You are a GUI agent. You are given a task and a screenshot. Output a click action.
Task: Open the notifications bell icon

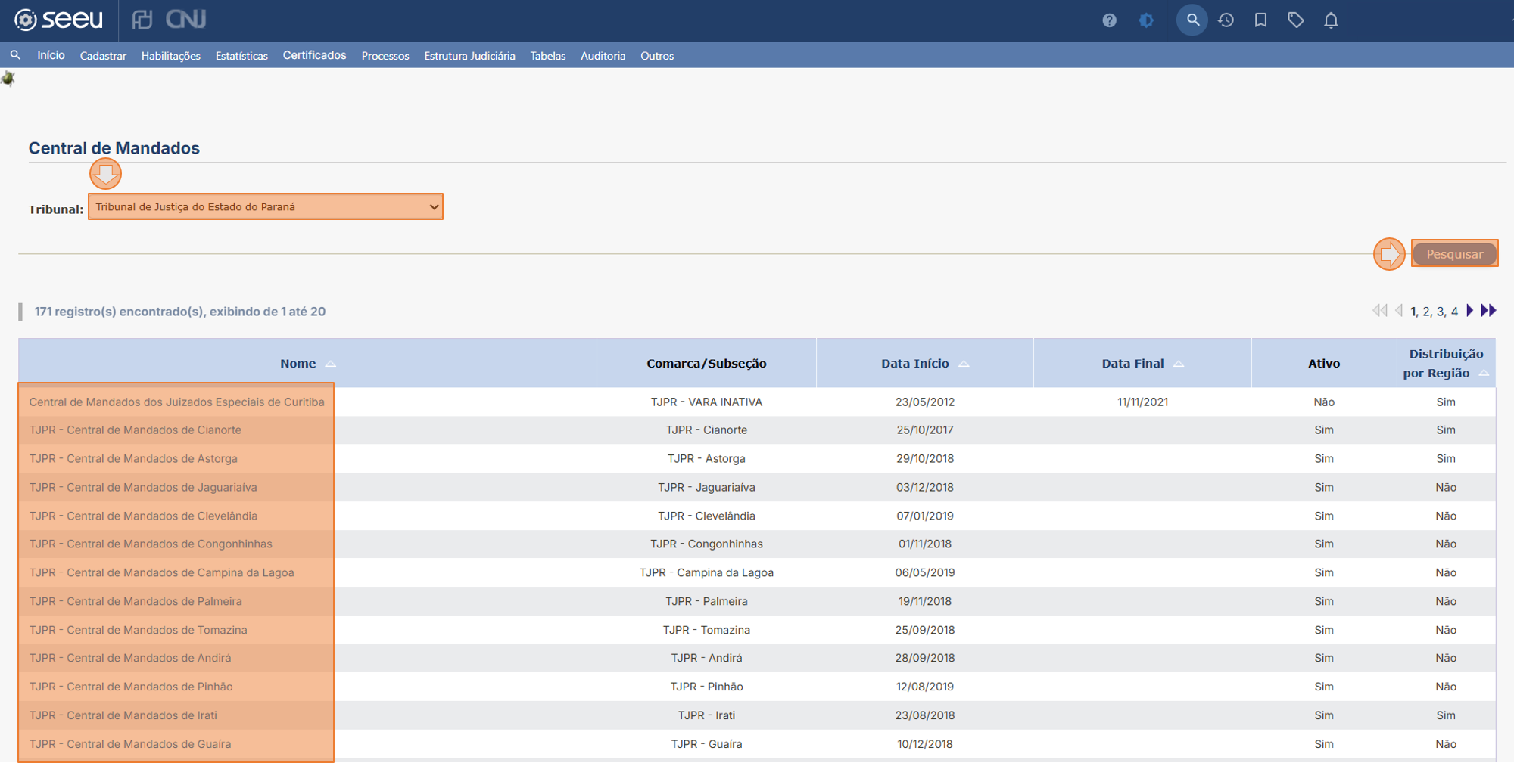pos(1331,20)
